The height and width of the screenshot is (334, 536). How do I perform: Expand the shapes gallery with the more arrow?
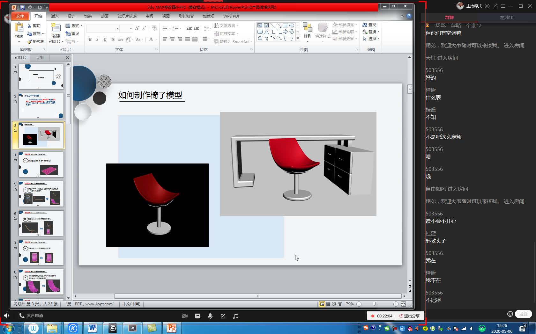(297, 39)
